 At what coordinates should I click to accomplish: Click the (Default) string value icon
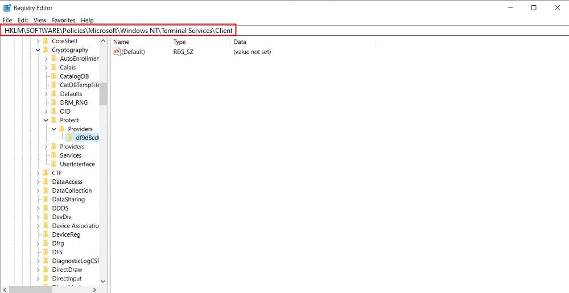[x=117, y=52]
